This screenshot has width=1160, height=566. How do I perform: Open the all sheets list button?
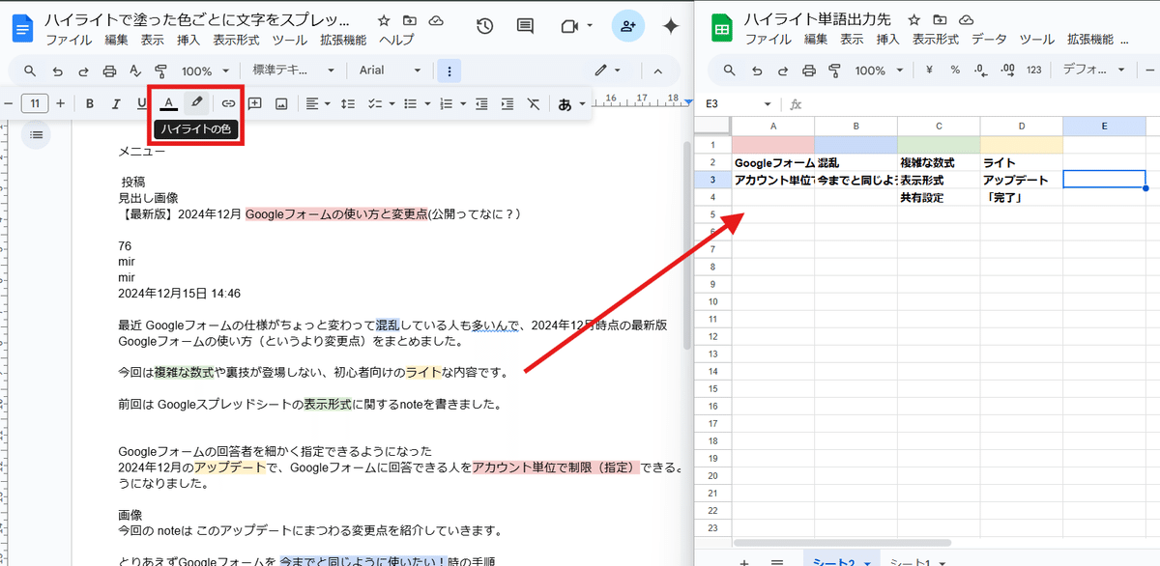click(x=776, y=561)
